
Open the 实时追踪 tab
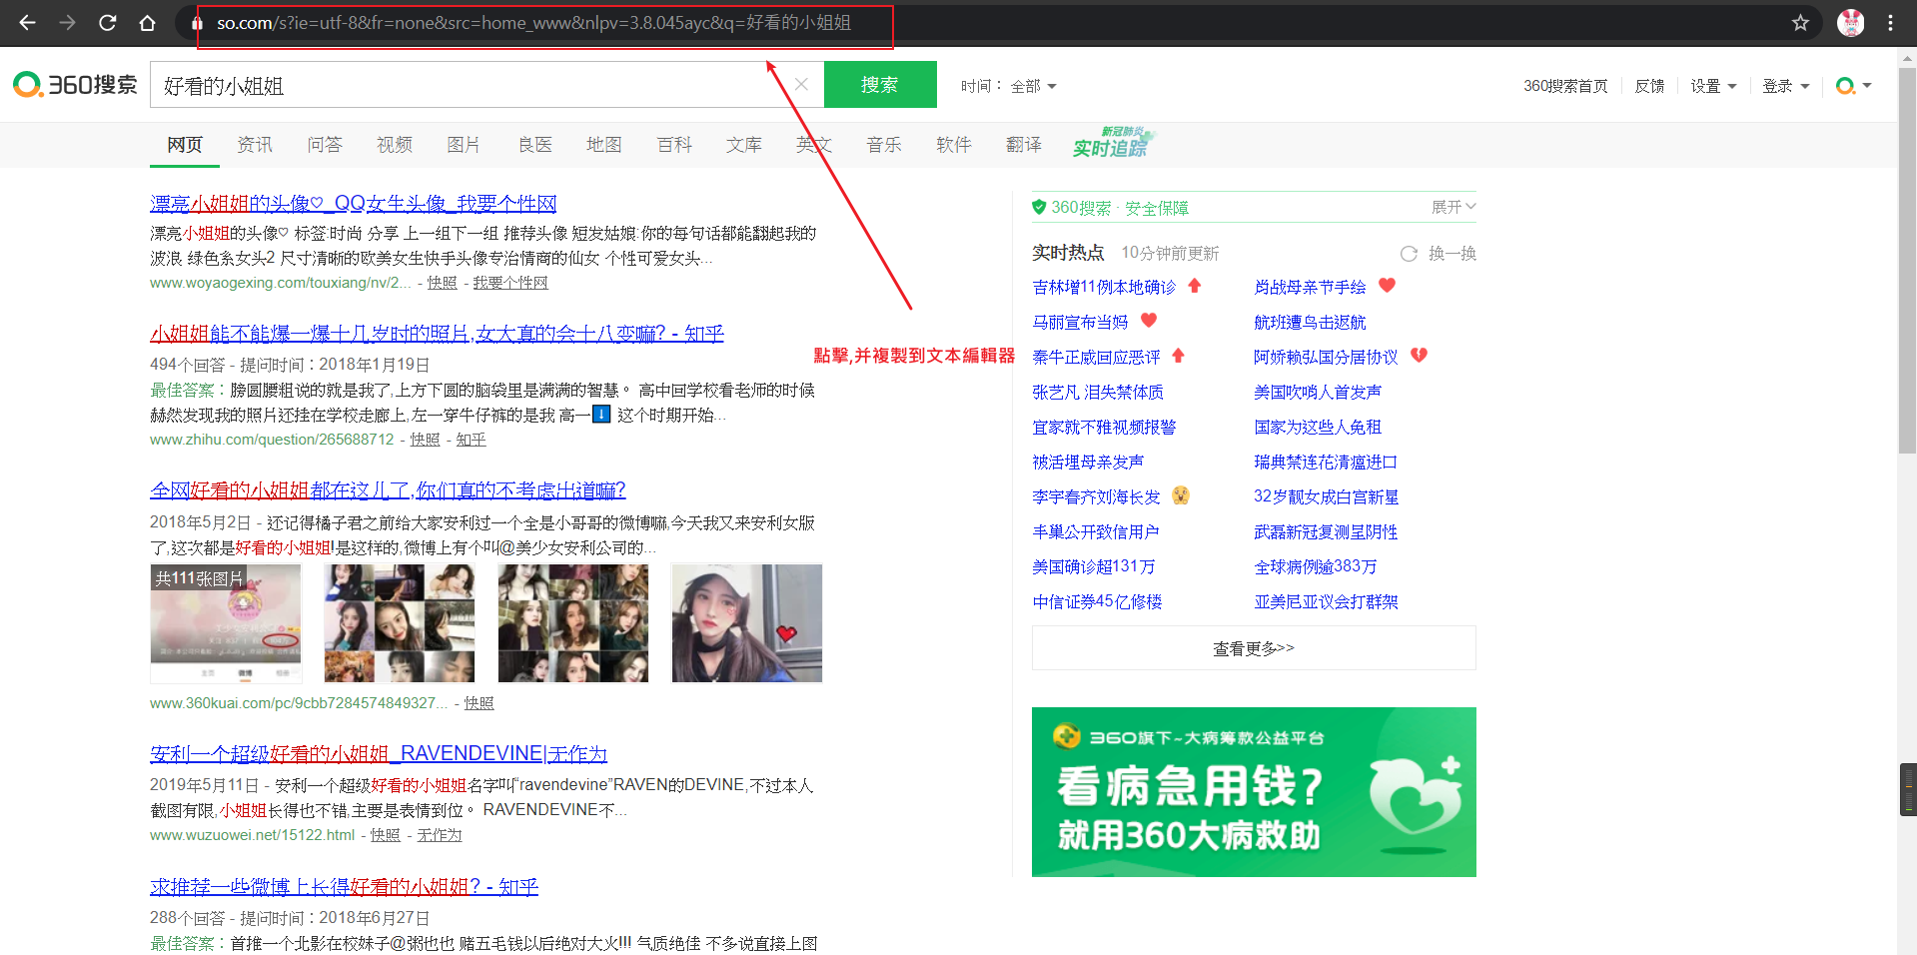pyautogui.click(x=1114, y=143)
